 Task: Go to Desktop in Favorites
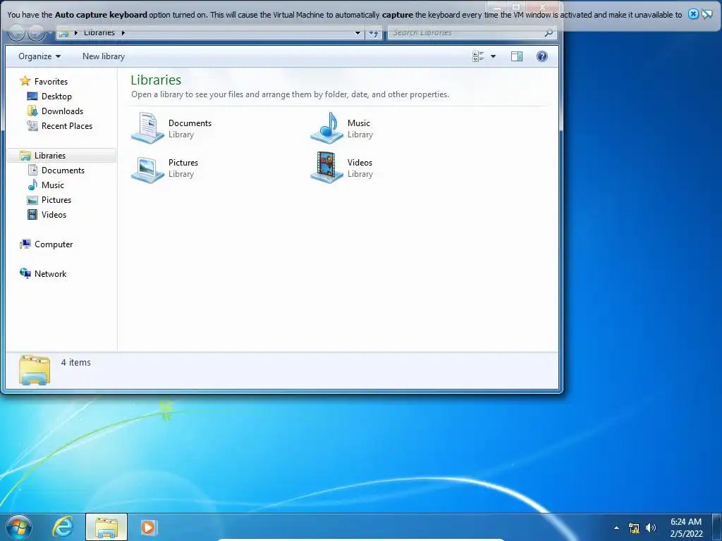[x=56, y=96]
